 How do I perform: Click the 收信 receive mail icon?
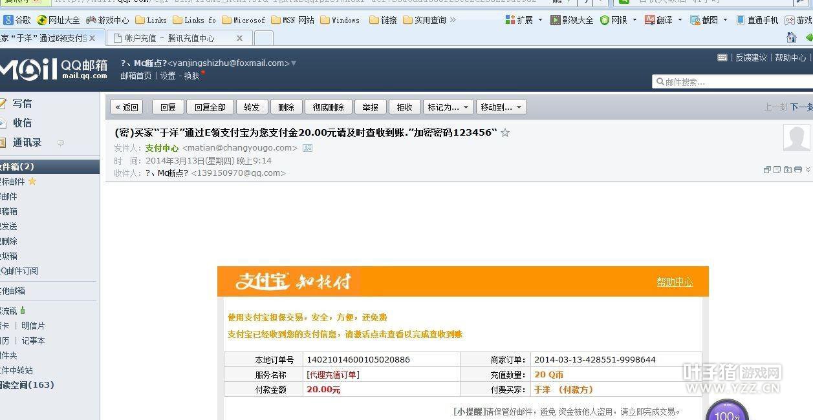(3, 123)
